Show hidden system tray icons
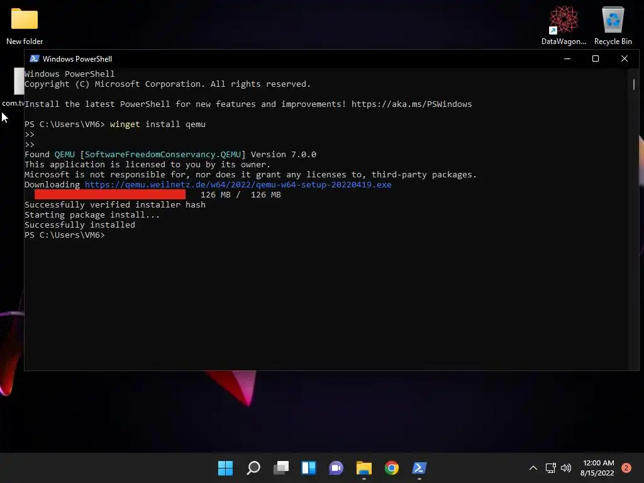This screenshot has width=644, height=483. (x=533, y=468)
